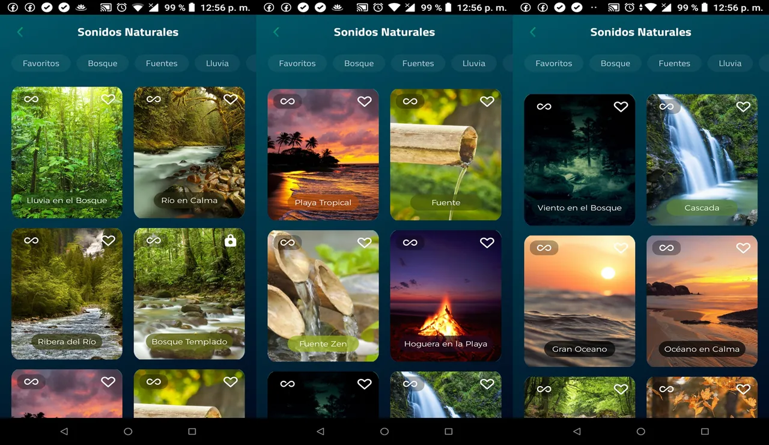Open the Fuente bamboo spout card
The width and height of the screenshot is (769, 445).
pyautogui.click(x=446, y=155)
